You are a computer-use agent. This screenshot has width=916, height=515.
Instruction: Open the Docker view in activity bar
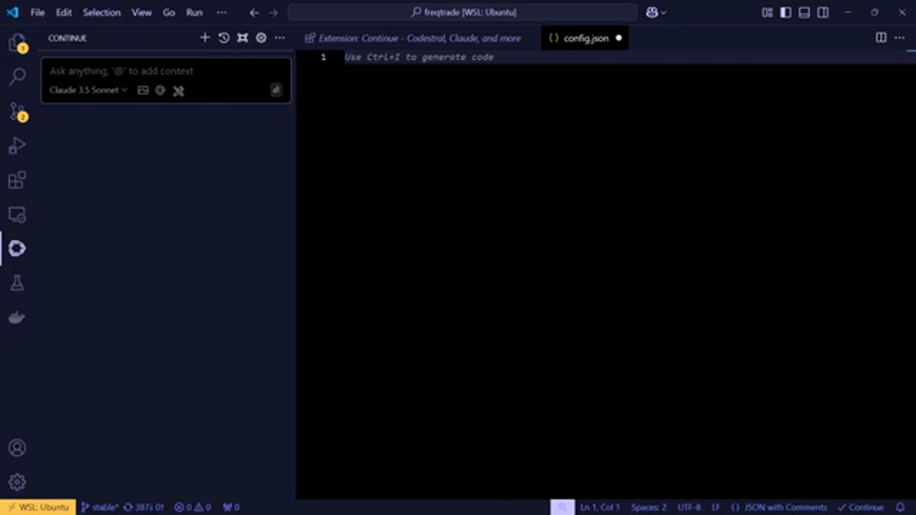coord(17,318)
